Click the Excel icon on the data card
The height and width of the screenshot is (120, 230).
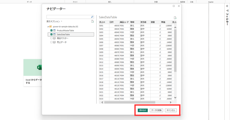[39, 67]
